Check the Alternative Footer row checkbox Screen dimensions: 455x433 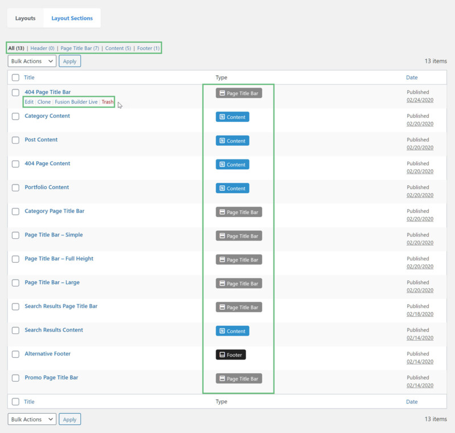click(14, 354)
